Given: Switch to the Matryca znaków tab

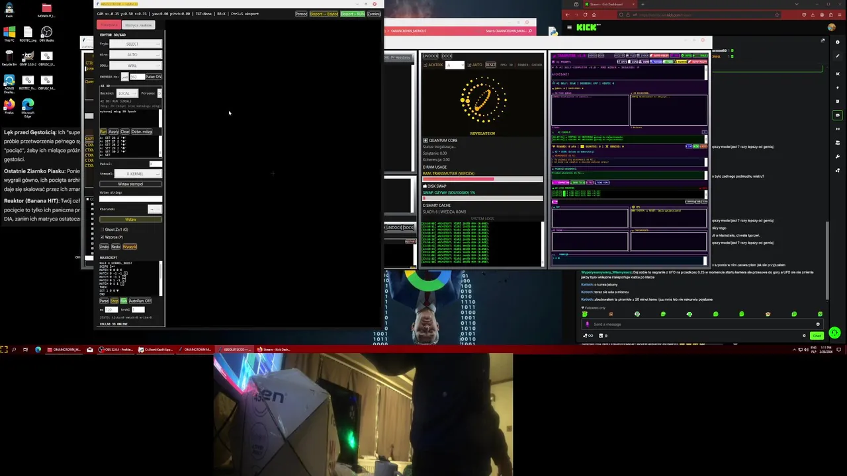Looking at the screenshot, I should click(x=138, y=25).
